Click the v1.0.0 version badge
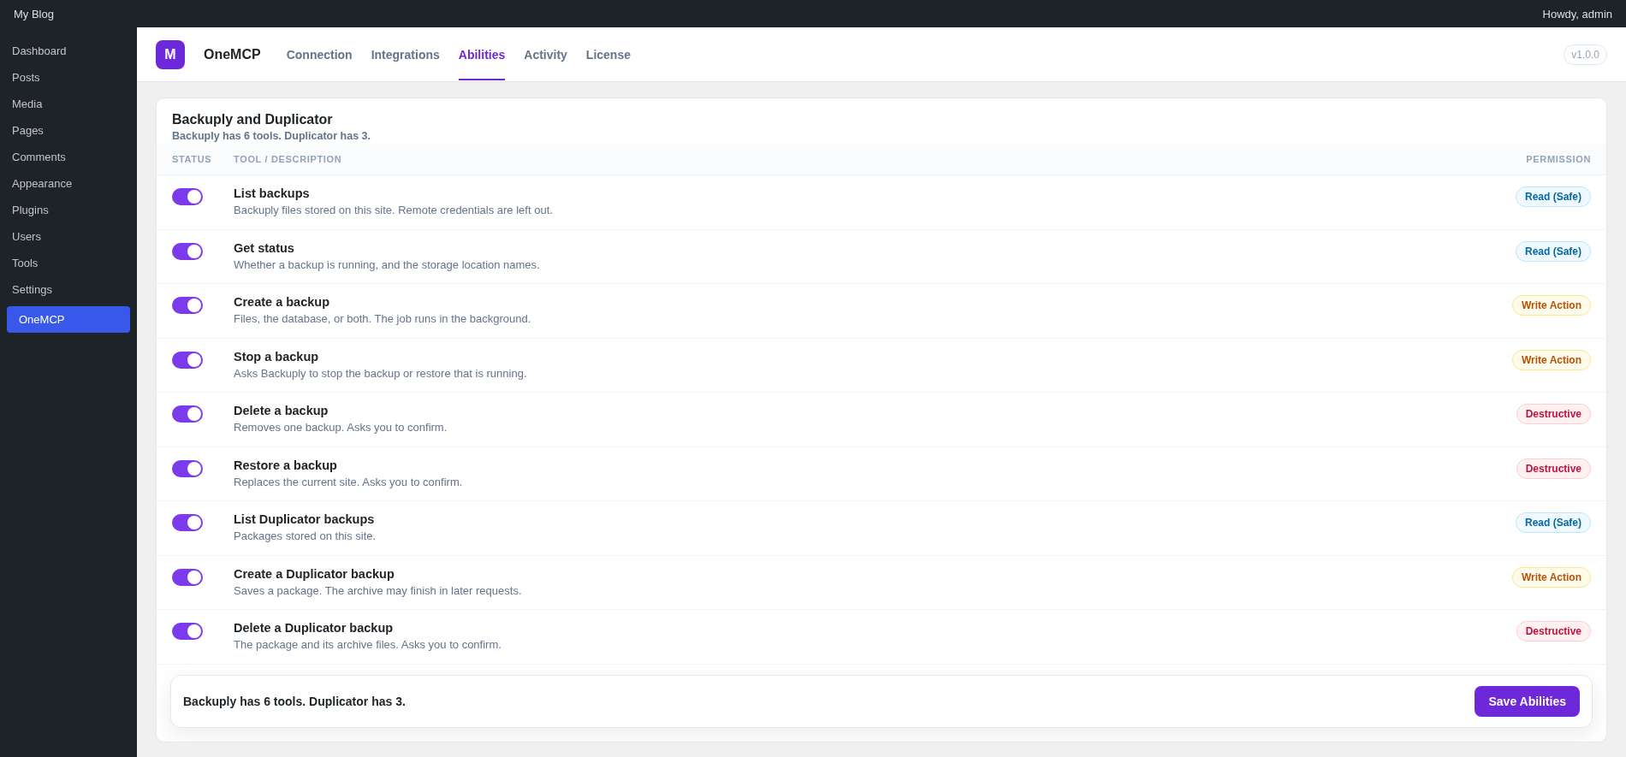 [1585, 55]
